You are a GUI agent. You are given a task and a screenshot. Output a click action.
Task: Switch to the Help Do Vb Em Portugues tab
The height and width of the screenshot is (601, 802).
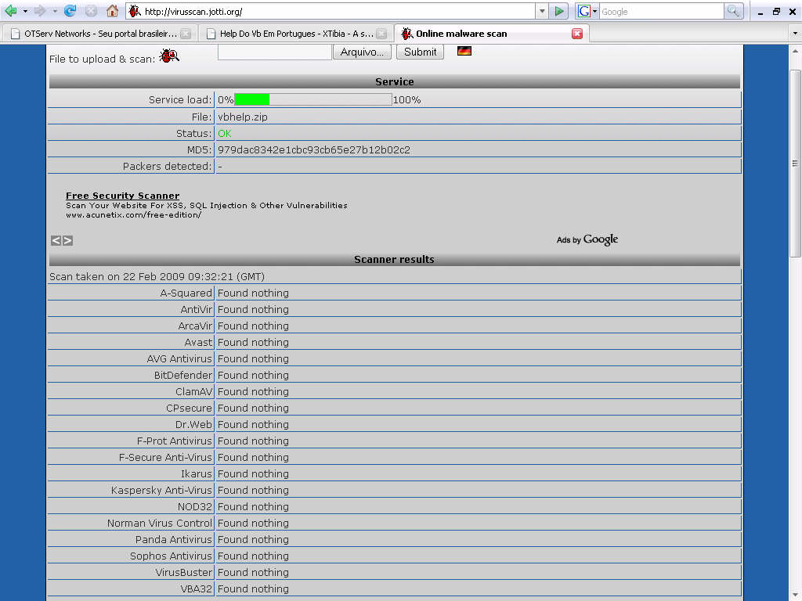(x=295, y=34)
